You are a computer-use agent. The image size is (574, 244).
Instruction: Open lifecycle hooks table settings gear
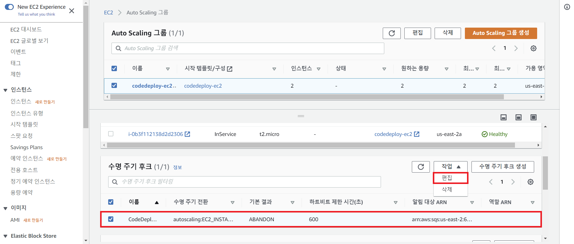[531, 182]
